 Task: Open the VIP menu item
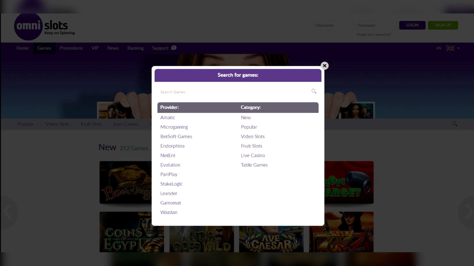click(x=95, y=48)
